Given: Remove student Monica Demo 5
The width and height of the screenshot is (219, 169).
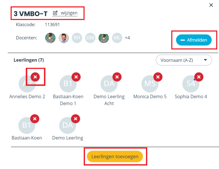Looking at the screenshot, I should coord(158,77).
